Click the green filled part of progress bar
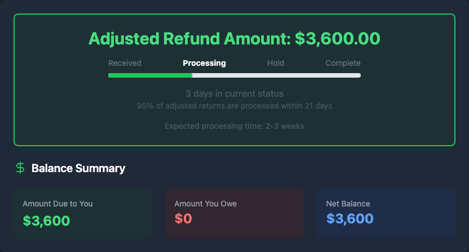The height and width of the screenshot is (252, 469). (x=150, y=75)
